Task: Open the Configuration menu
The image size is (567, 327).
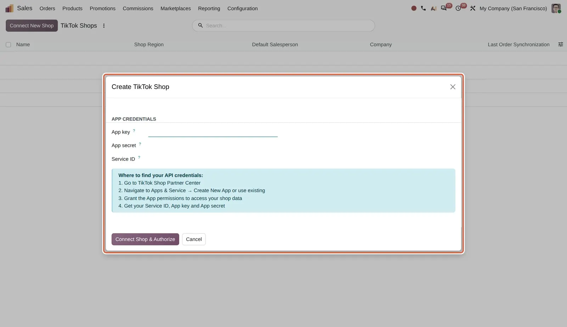Action: coord(242,9)
